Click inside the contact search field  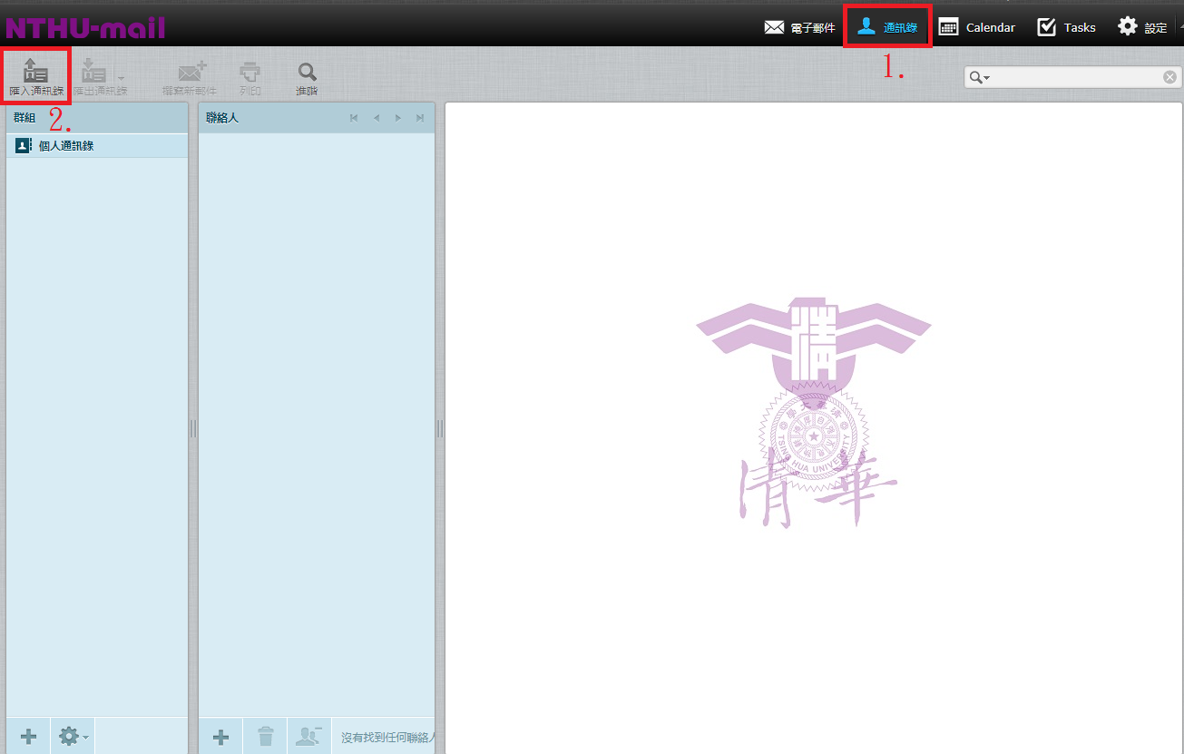(1075, 78)
